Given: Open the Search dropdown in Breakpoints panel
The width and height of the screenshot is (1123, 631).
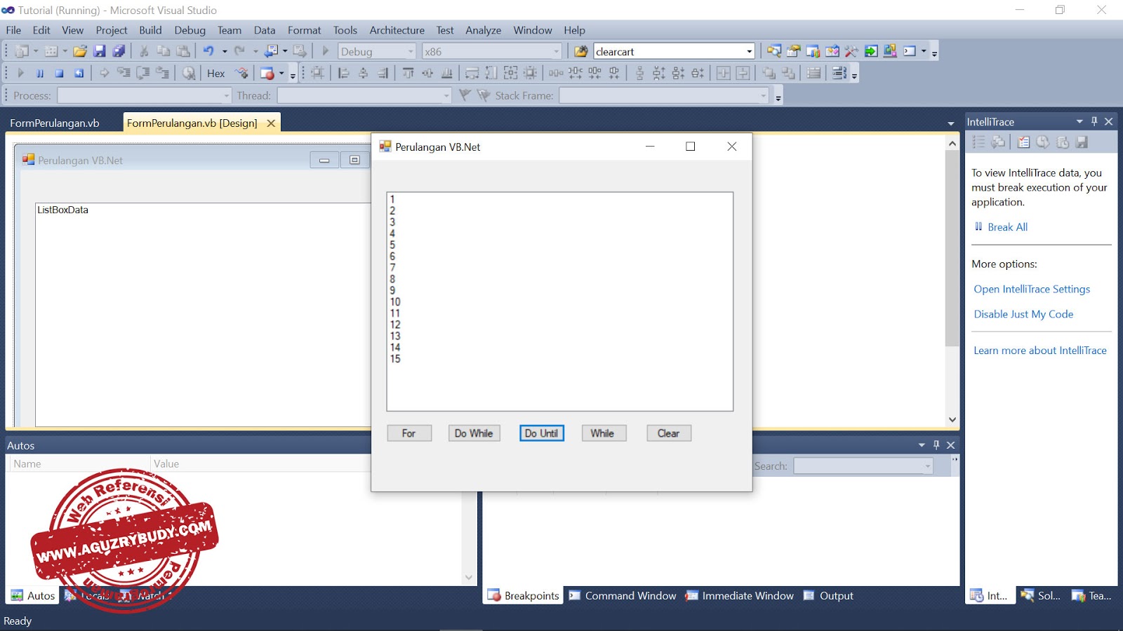Looking at the screenshot, I should tap(928, 466).
